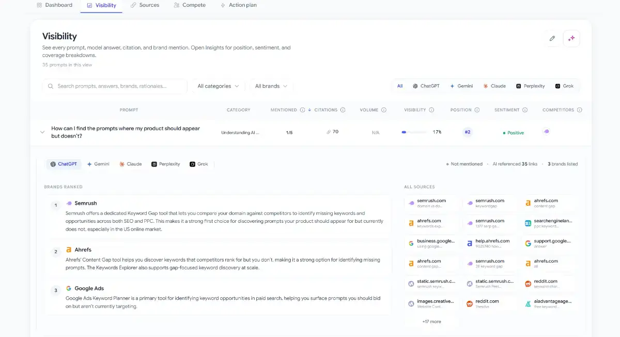Screen dimensions: 620x337
Task: Open semrush.com '1377 serp ga...' source card
Action: [489, 223]
